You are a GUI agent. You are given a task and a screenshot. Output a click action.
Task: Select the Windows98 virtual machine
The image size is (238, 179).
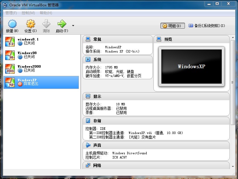[x=27, y=55]
